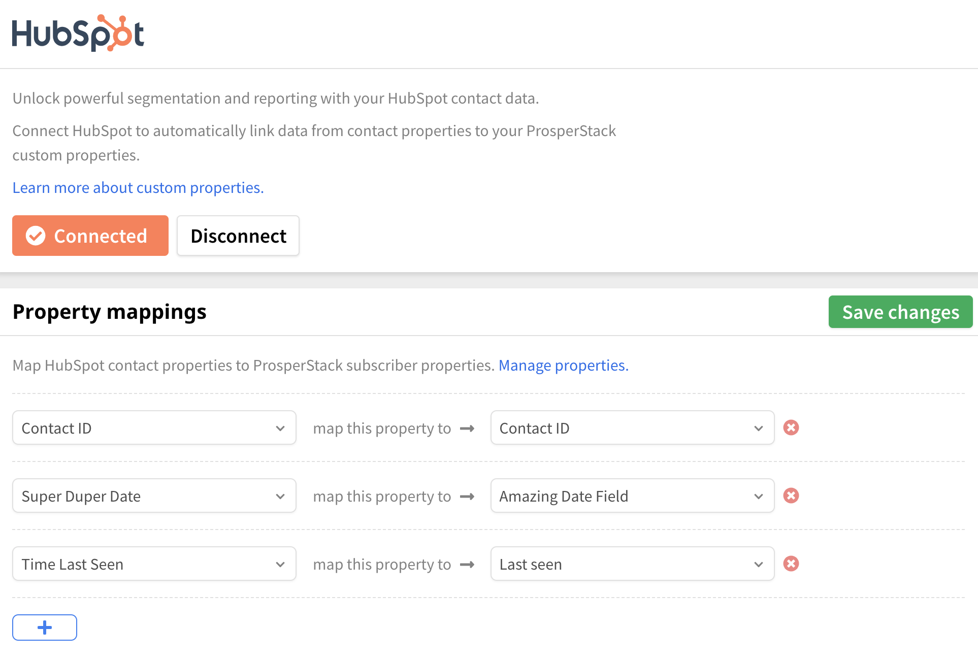Image resolution: width=978 pixels, height=660 pixels.
Task: Remove the Contact ID mapping row
Action: (791, 427)
